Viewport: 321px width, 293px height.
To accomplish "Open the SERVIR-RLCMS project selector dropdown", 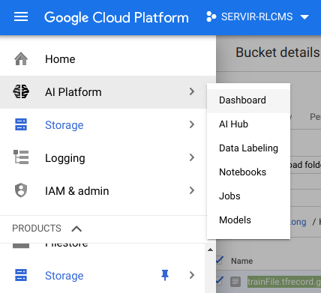I will pyautogui.click(x=257, y=17).
